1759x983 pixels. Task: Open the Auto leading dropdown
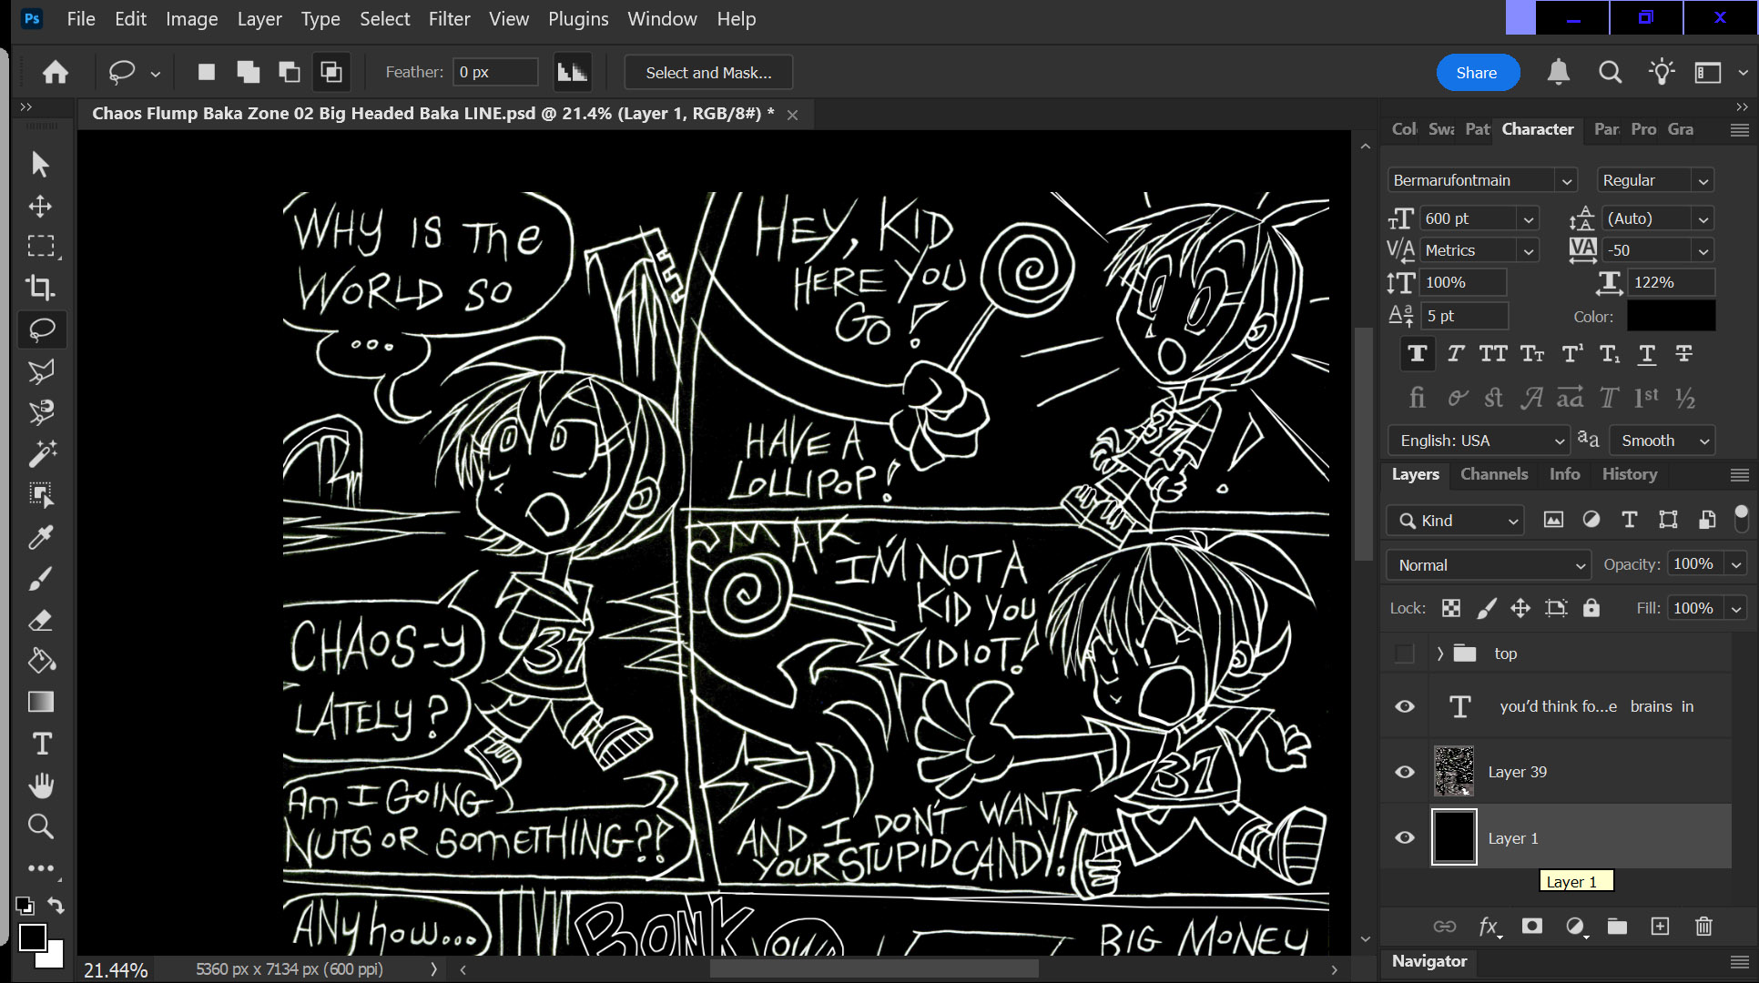(1703, 219)
